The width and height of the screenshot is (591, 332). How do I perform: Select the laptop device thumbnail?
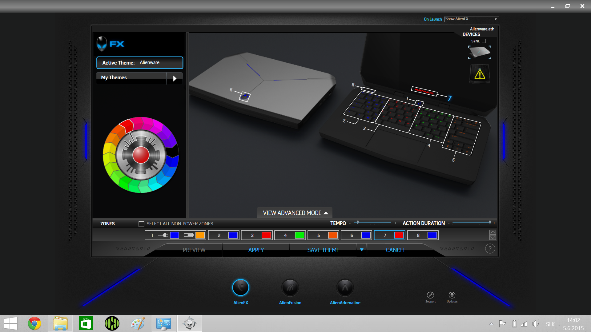[480, 52]
